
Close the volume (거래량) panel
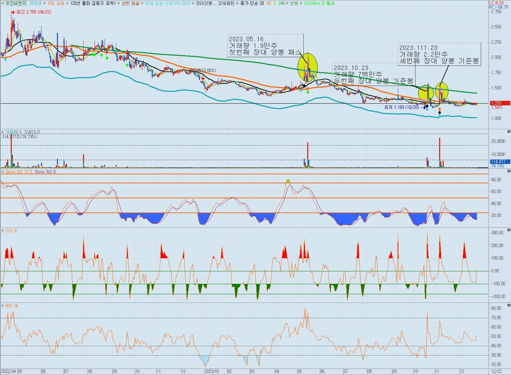(509, 132)
